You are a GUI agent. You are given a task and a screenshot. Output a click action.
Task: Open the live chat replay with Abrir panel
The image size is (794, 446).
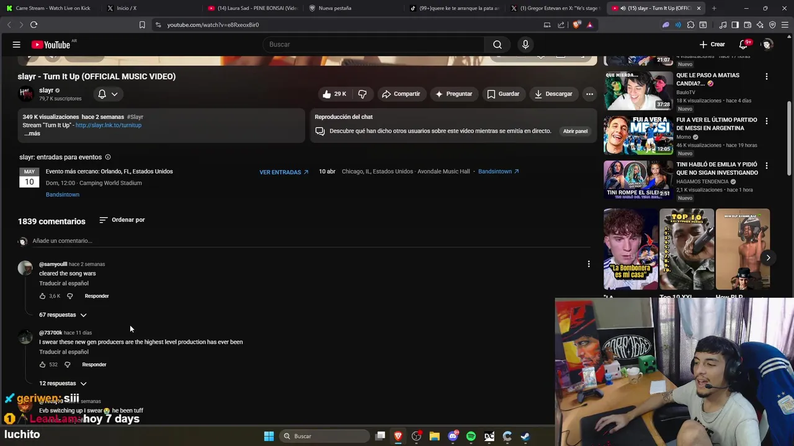[575, 131]
